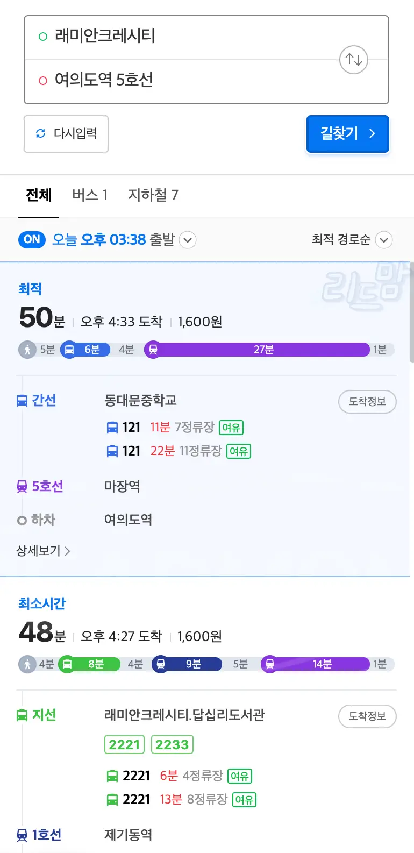Expand the 오후 03:38 출발 time dropdown
The width and height of the screenshot is (414, 853).
[x=187, y=240]
